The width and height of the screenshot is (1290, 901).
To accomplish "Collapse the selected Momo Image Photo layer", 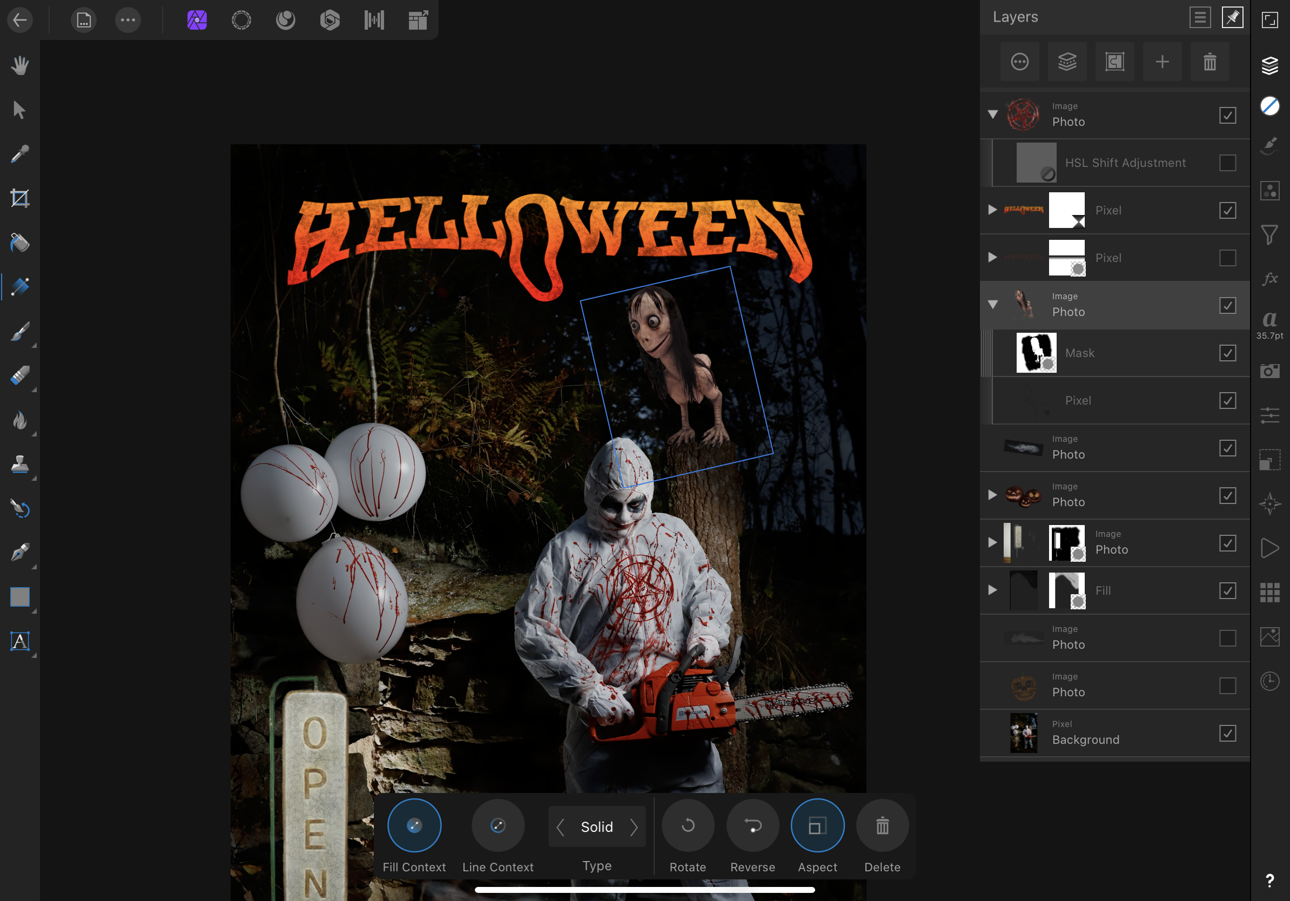I will tap(993, 305).
